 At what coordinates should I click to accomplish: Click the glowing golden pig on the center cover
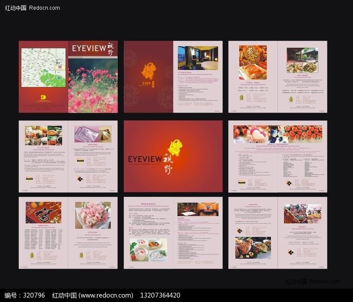(x=175, y=148)
